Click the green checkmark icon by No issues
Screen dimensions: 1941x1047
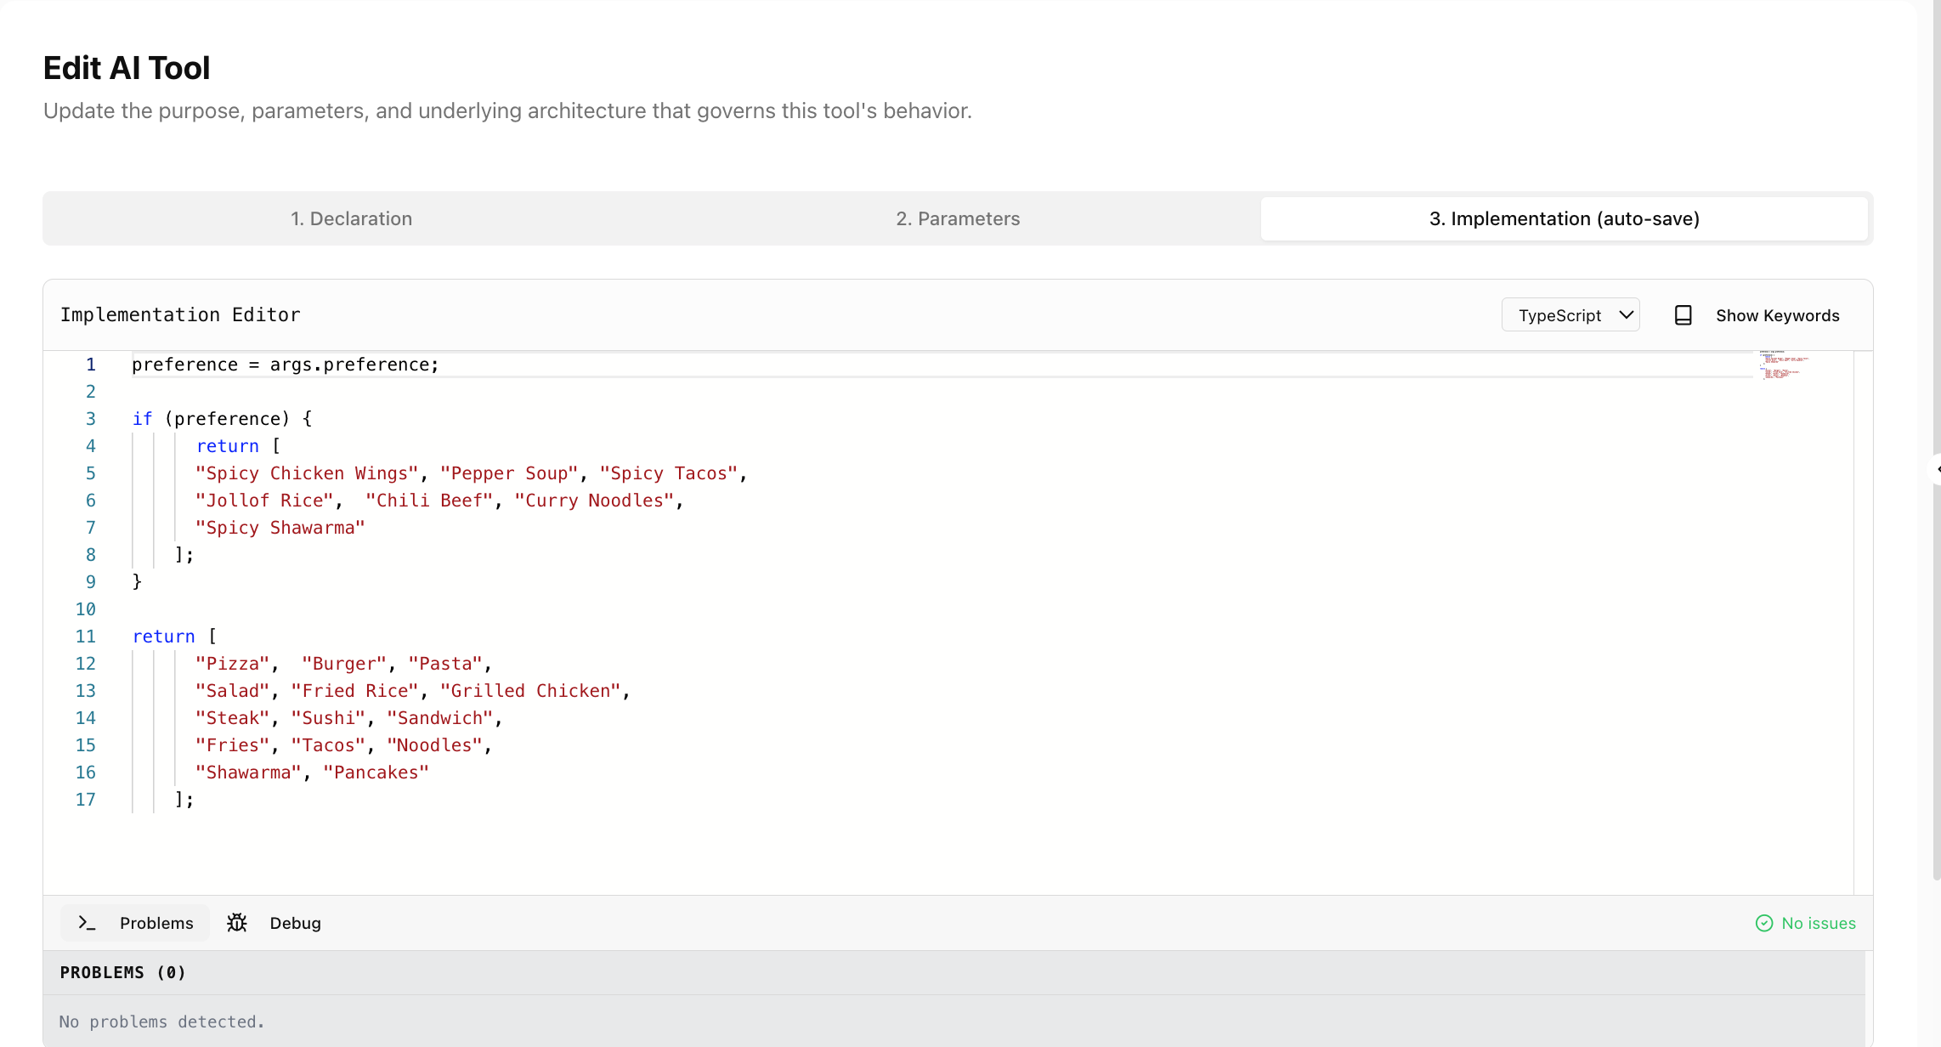1764,923
